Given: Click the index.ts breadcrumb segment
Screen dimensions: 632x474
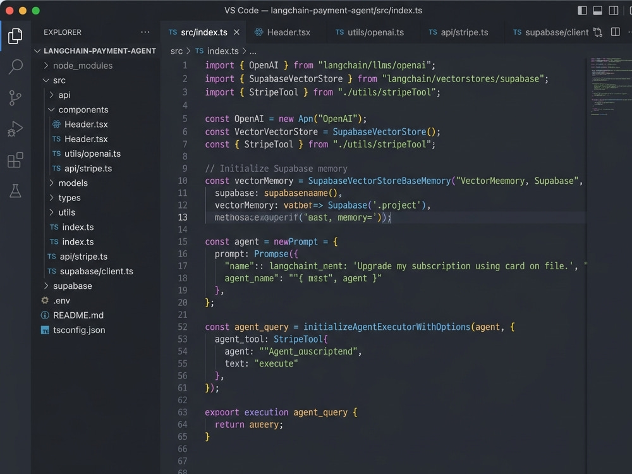Looking at the screenshot, I should (222, 51).
